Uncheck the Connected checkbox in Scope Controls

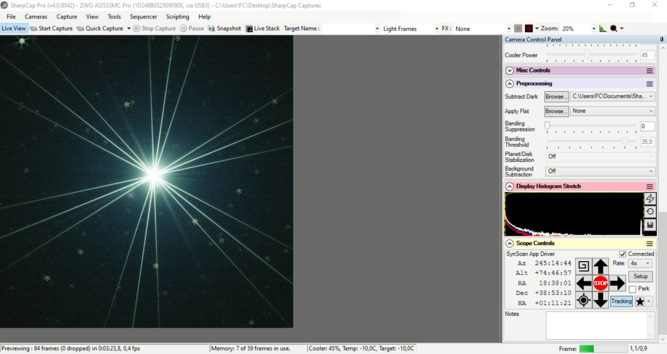(x=622, y=254)
